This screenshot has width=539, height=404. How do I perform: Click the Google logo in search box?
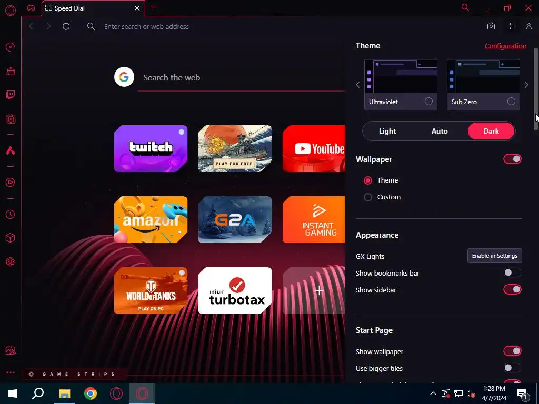[124, 77]
